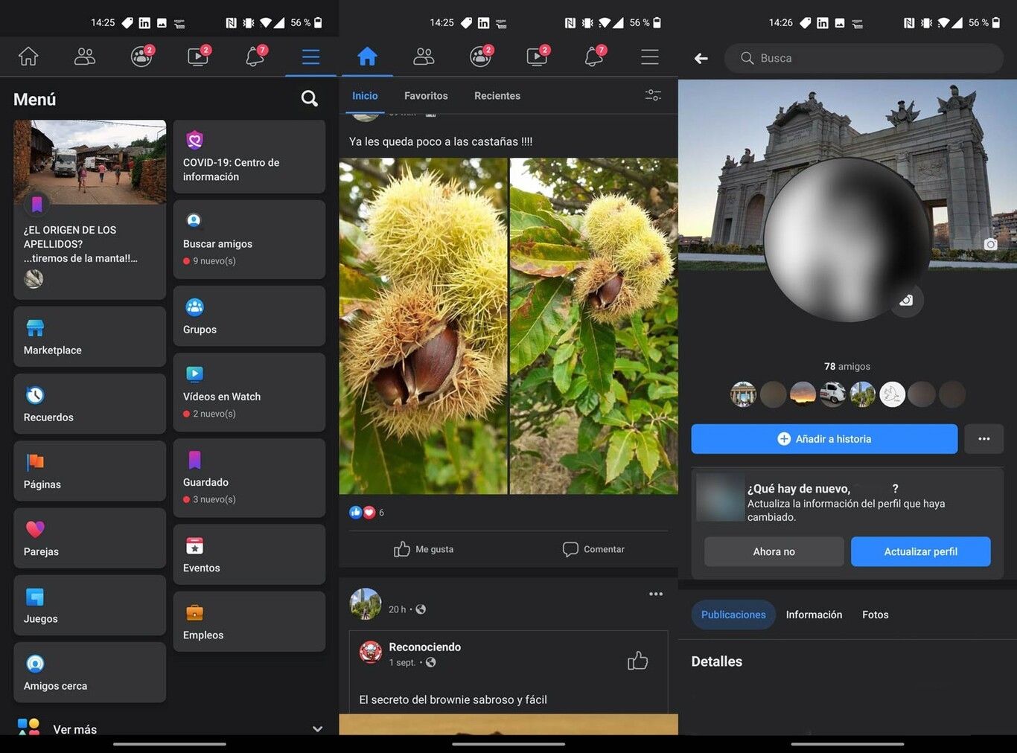Open the Vídeos en Watch tile
Viewport: 1017px width, 753px height.
pyautogui.click(x=249, y=393)
